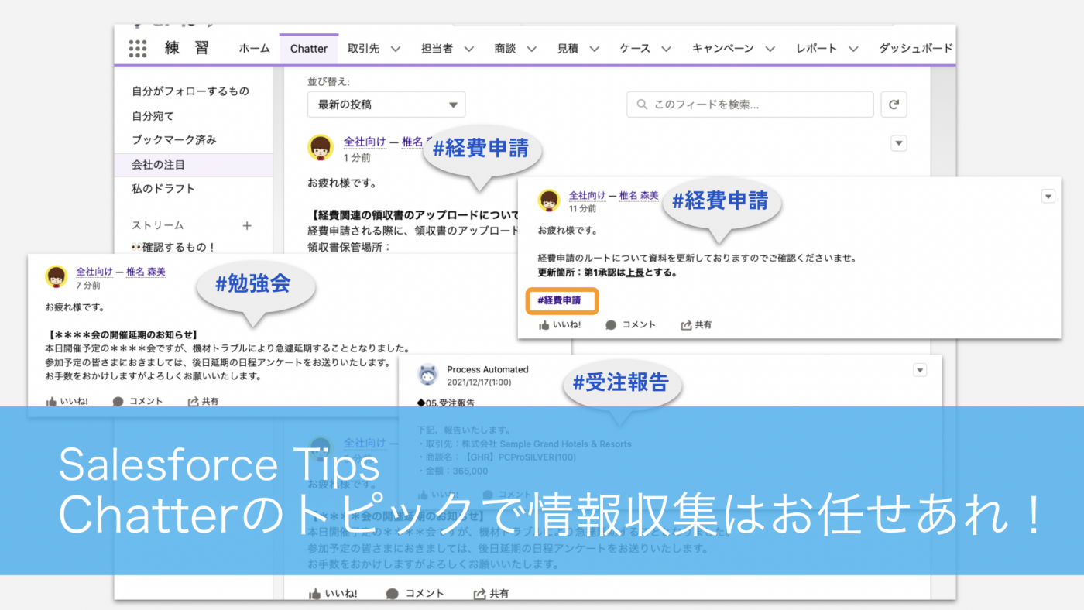The width and height of the screenshot is (1084, 610).
Task: Expand the レポート tab chevron
Action: click(853, 49)
